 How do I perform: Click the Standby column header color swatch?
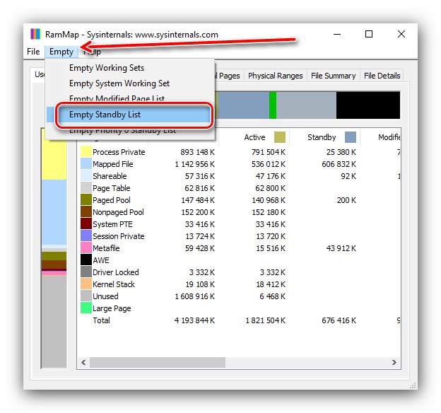point(351,137)
